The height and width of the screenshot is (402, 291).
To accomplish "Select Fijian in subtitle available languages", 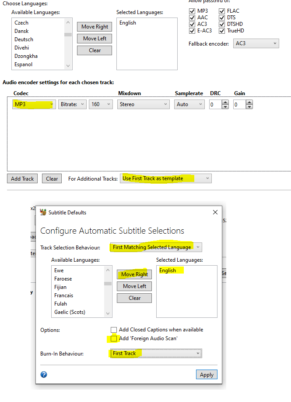I will (60, 287).
